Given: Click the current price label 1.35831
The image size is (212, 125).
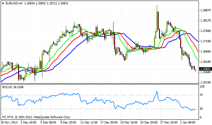Looking at the screenshot, I should (x=205, y=69).
